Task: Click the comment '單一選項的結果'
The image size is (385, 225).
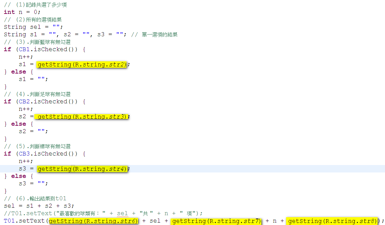Action: 160,35
